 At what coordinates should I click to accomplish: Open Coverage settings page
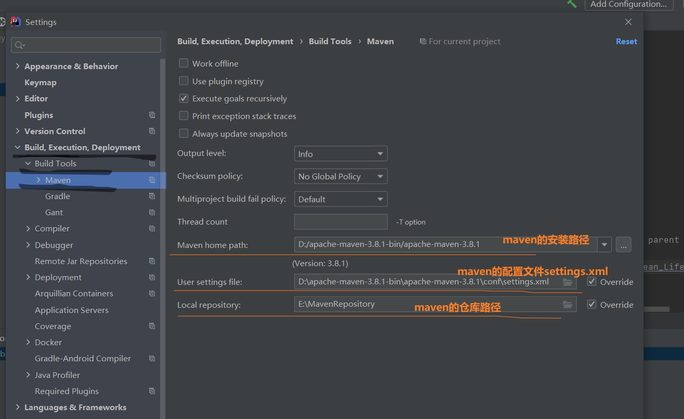point(53,326)
